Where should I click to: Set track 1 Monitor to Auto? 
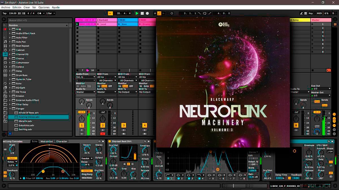pos(83,86)
